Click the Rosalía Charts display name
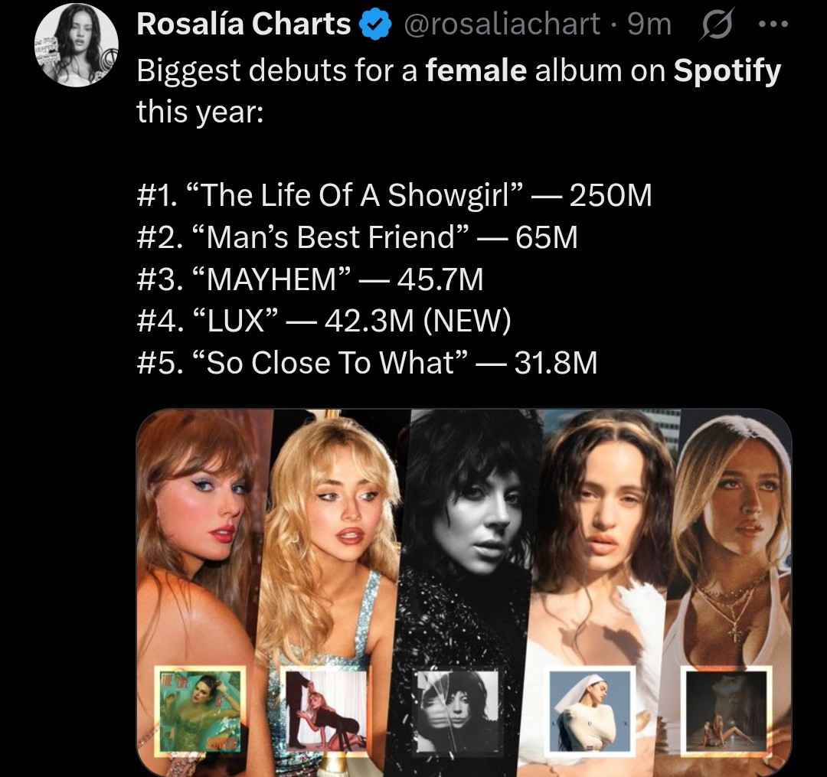The height and width of the screenshot is (777, 827). point(244,25)
